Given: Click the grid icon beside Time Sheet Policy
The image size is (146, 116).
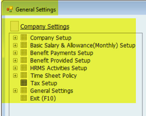Looking at the screenshot, I should 24,75.
